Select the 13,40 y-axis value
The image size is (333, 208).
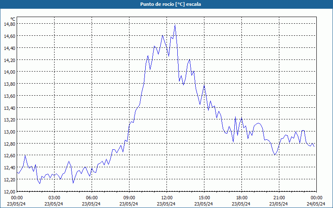click(10, 108)
